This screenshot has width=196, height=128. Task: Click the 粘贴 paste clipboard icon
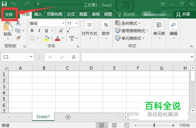pyautogui.click(x=8, y=26)
